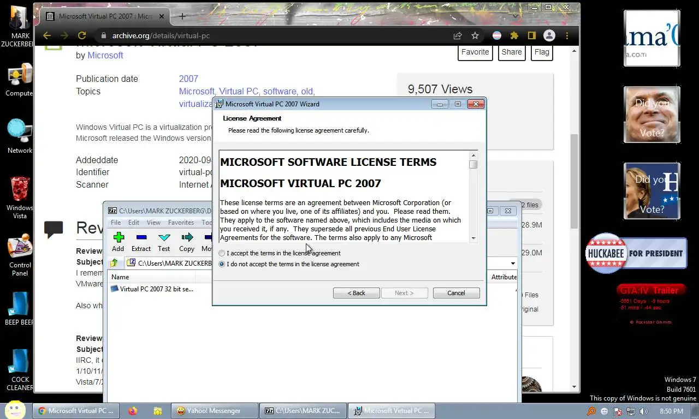Click the 2007 publication date link
The image size is (699, 419).
pyautogui.click(x=188, y=79)
